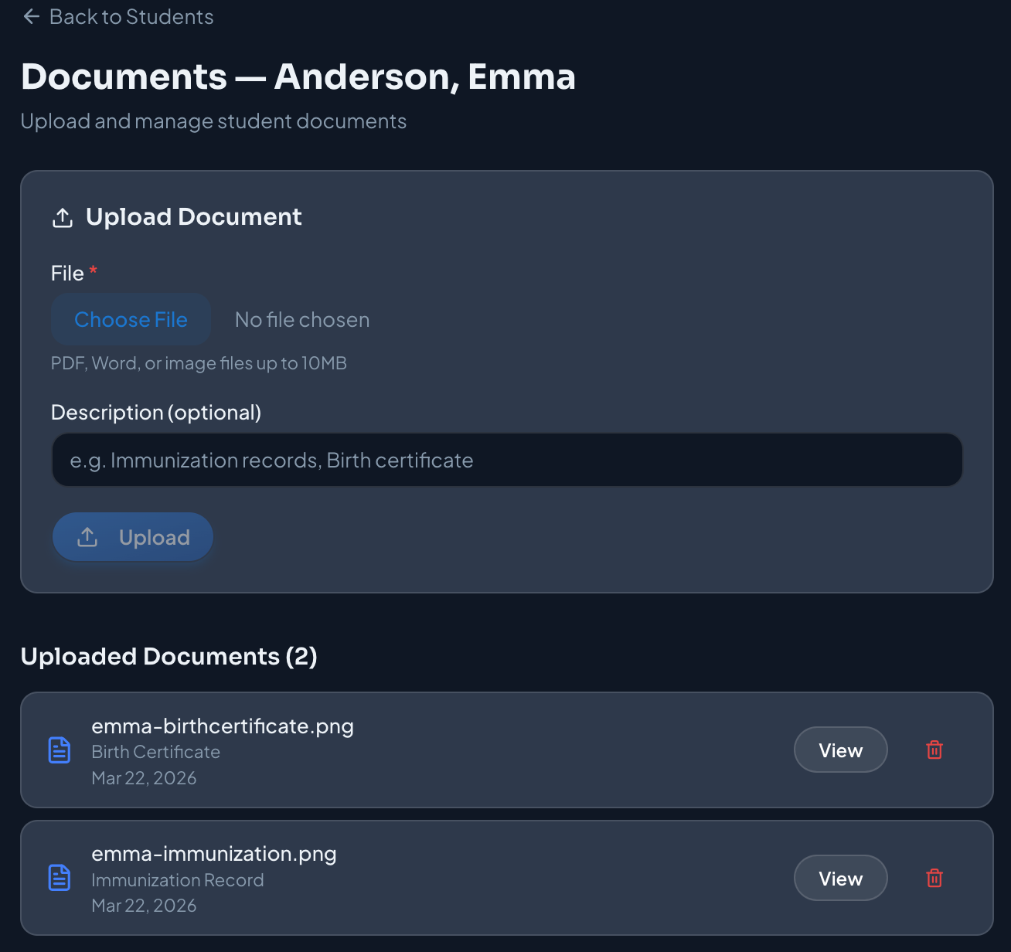Click the 'No file chosen' text
This screenshot has width=1011, height=952.
pos(302,320)
